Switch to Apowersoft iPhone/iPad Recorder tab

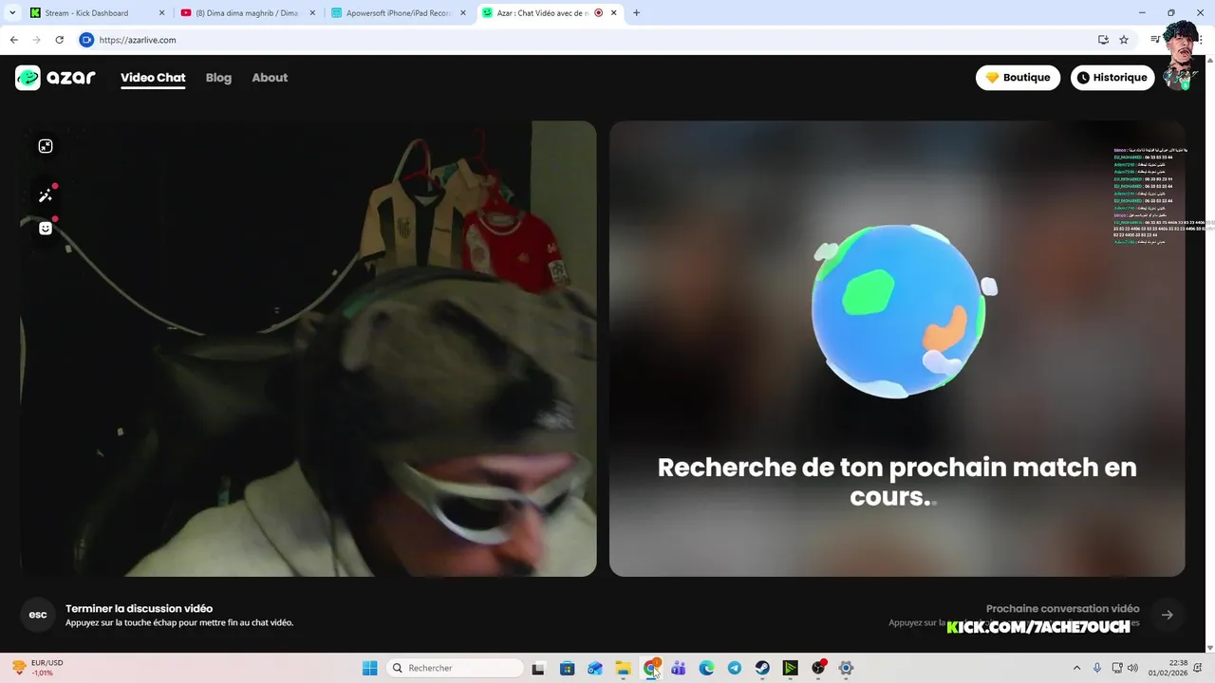click(x=399, y=13)
